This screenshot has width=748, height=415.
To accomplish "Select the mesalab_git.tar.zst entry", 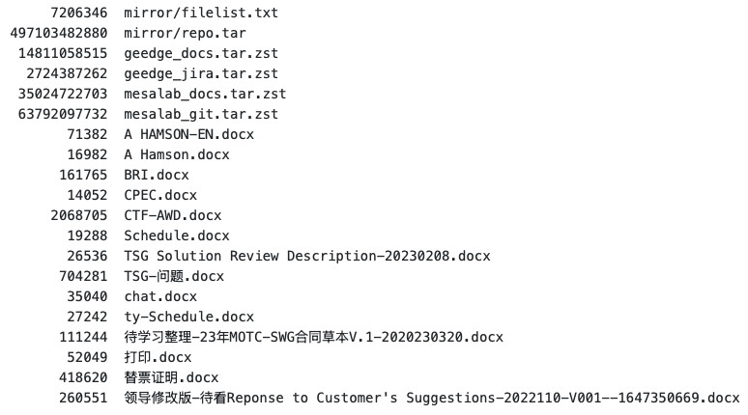I will [201, 115].
